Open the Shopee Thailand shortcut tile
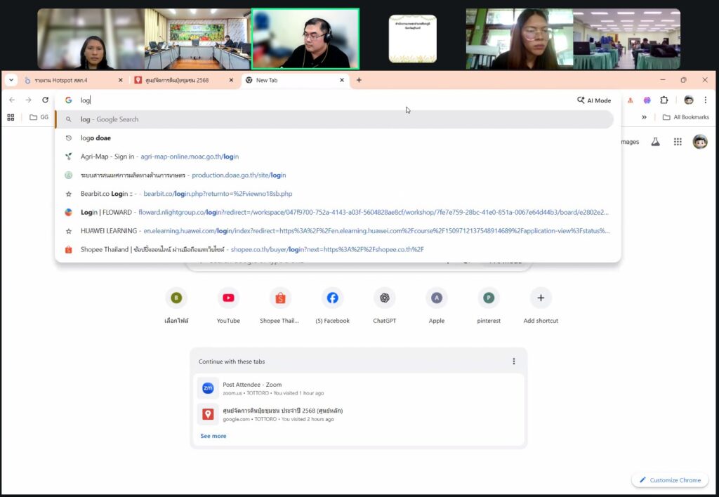 click(x=280, y=298)
